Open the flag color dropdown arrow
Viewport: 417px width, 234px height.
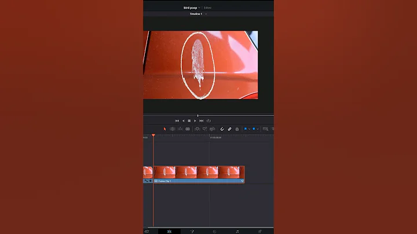pos(249,129)
